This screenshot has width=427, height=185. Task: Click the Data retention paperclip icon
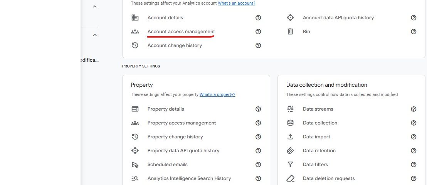point(290,151)
